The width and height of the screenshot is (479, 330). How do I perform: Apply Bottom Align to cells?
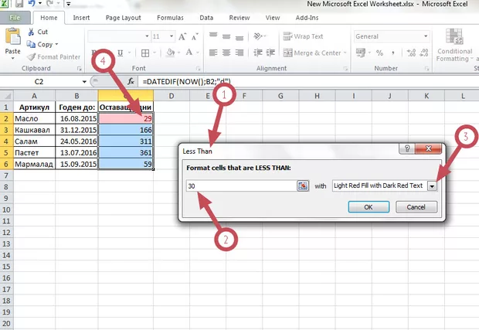[239, 36]
